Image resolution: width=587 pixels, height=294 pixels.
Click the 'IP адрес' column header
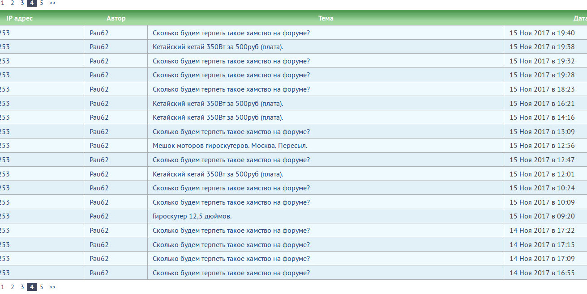tap(19, 18)
